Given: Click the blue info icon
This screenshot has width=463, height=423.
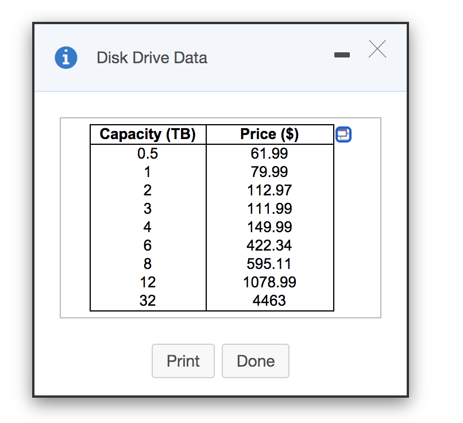Looking at the screenshot, I should [x=66, y=57].
